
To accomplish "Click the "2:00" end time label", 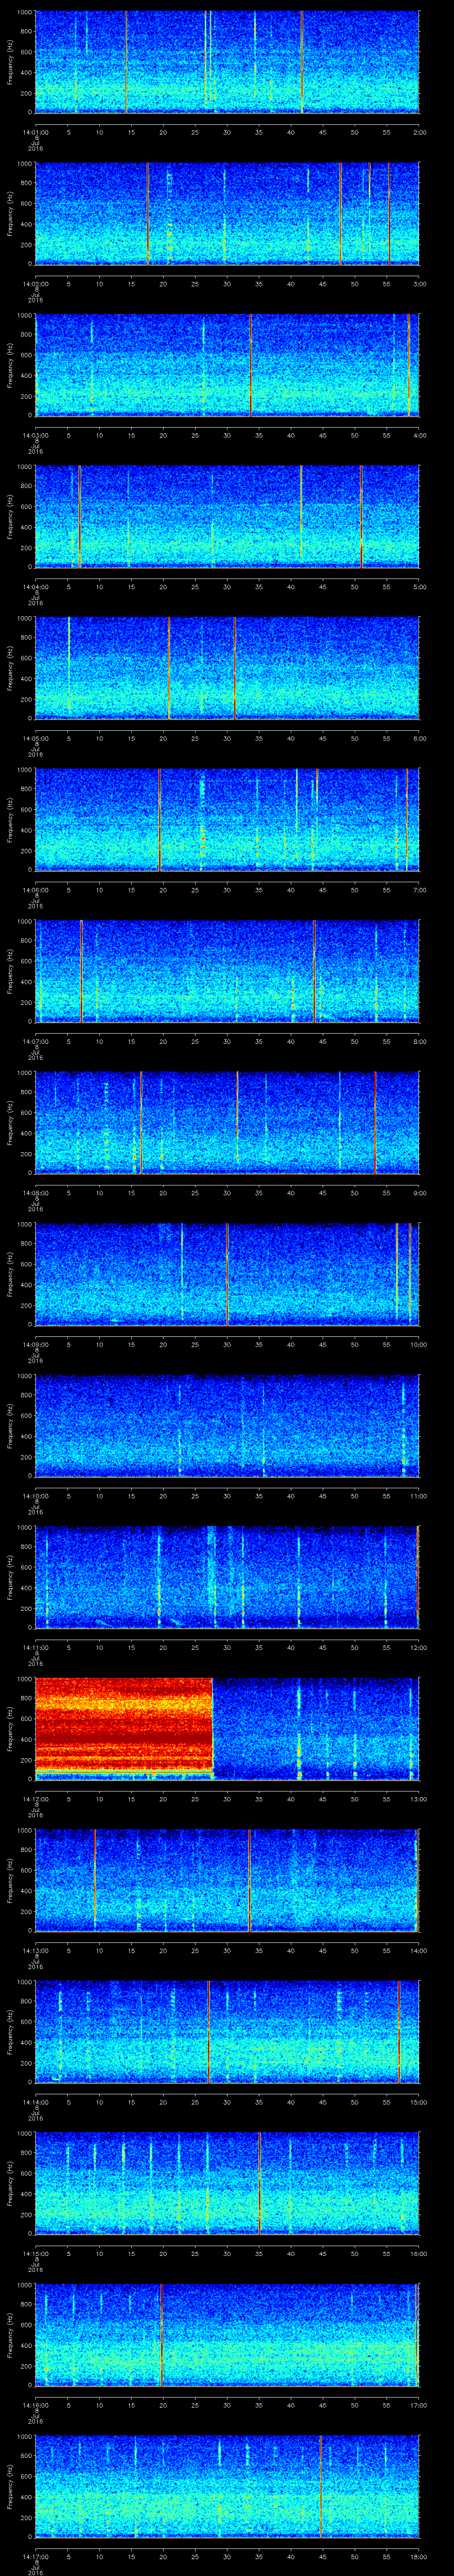I will [x=419, y=132].
